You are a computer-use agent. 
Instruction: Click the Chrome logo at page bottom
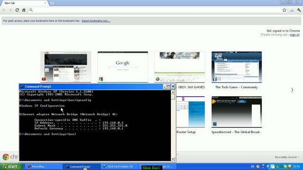pos(6,157)
